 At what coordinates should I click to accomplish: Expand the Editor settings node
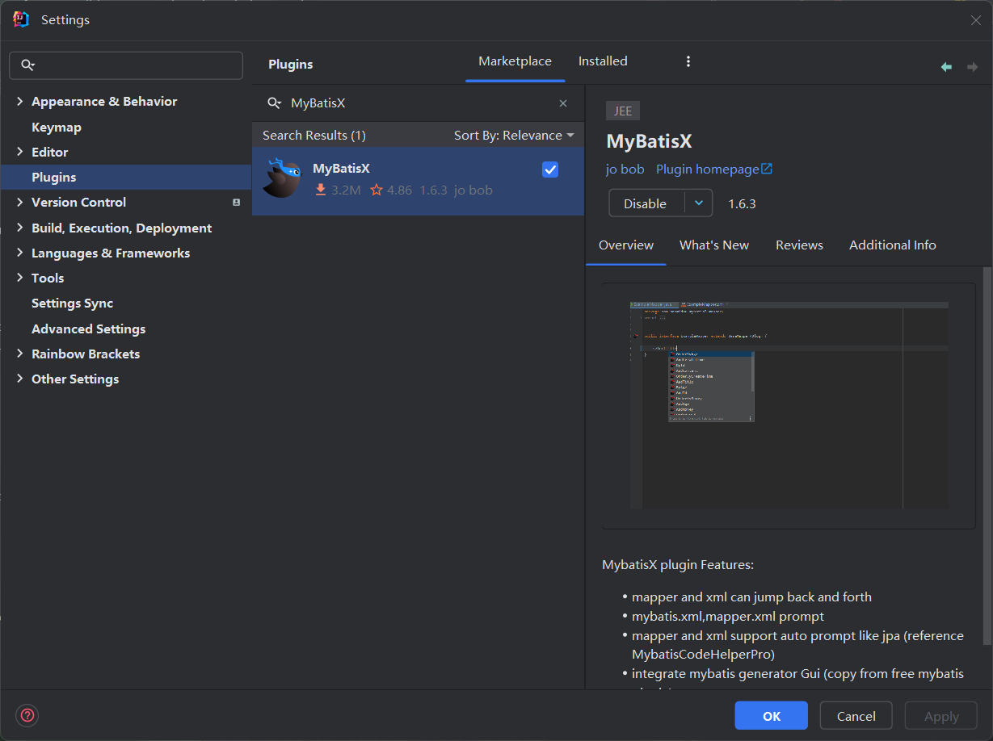pos(20,152)
